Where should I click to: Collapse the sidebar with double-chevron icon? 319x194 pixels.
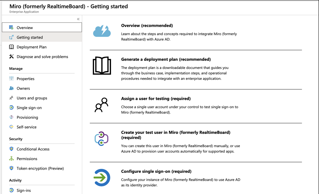pos(78,19)
